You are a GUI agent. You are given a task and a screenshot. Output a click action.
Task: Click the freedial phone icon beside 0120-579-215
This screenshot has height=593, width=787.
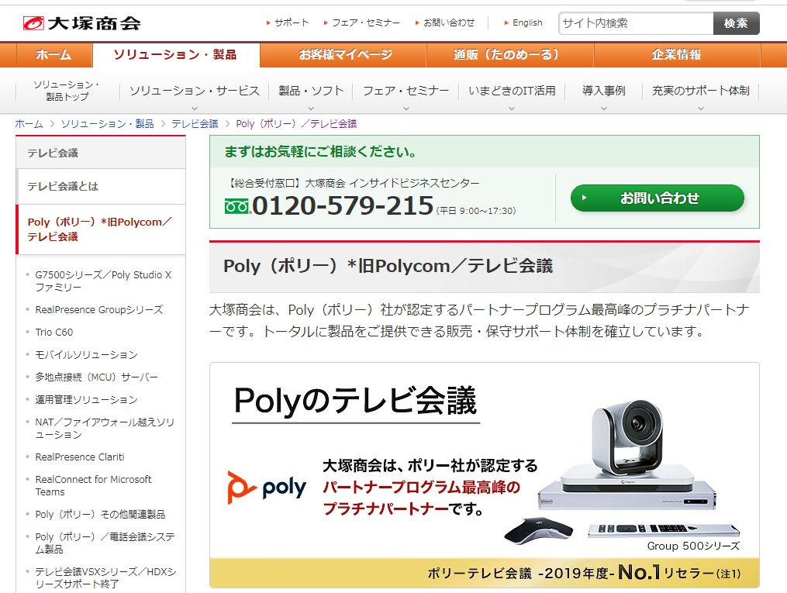pyautogui.click(x=237, y=206)
